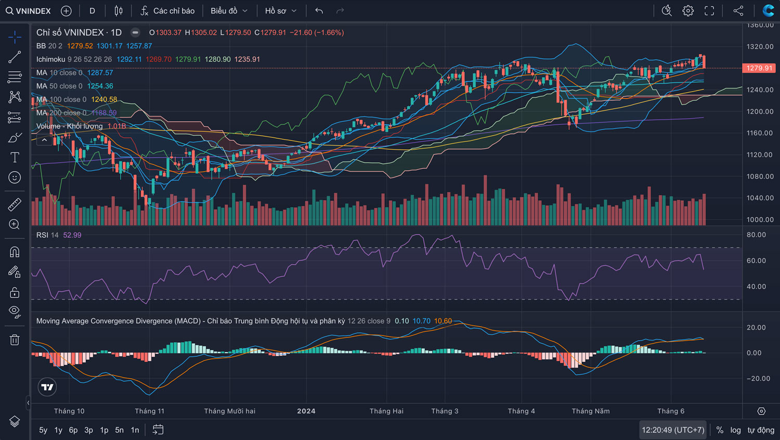Screen dimensions: 780x440
Task: Enter fullscreen mode
Action: pyautogui.click(x=709, y=11)
